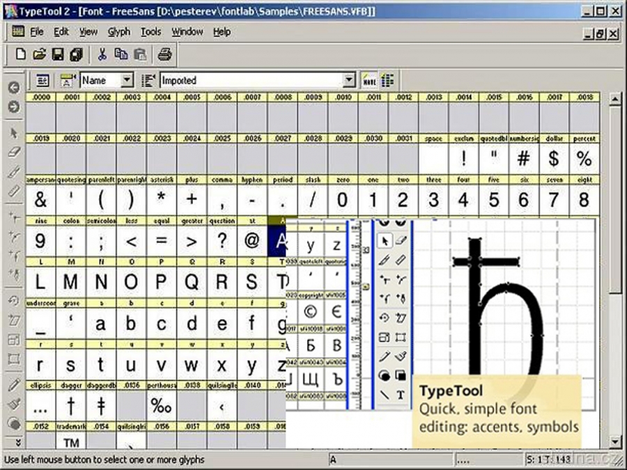Print using the printer icon
This screenshot has width=627, height=470.
pos(164,54)
